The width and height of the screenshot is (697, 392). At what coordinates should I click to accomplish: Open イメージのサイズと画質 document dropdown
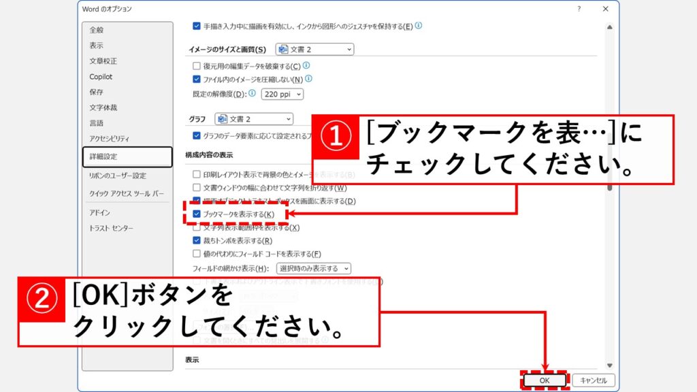tap(314, 49)
